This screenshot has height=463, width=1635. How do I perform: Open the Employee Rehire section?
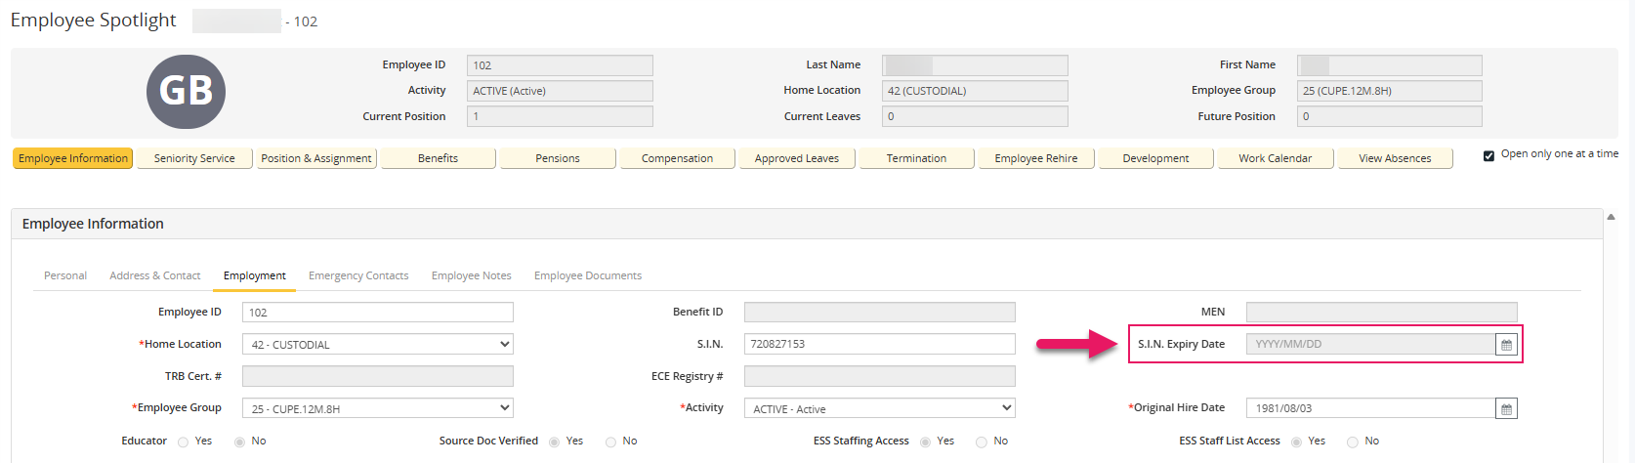(1036, 158)
